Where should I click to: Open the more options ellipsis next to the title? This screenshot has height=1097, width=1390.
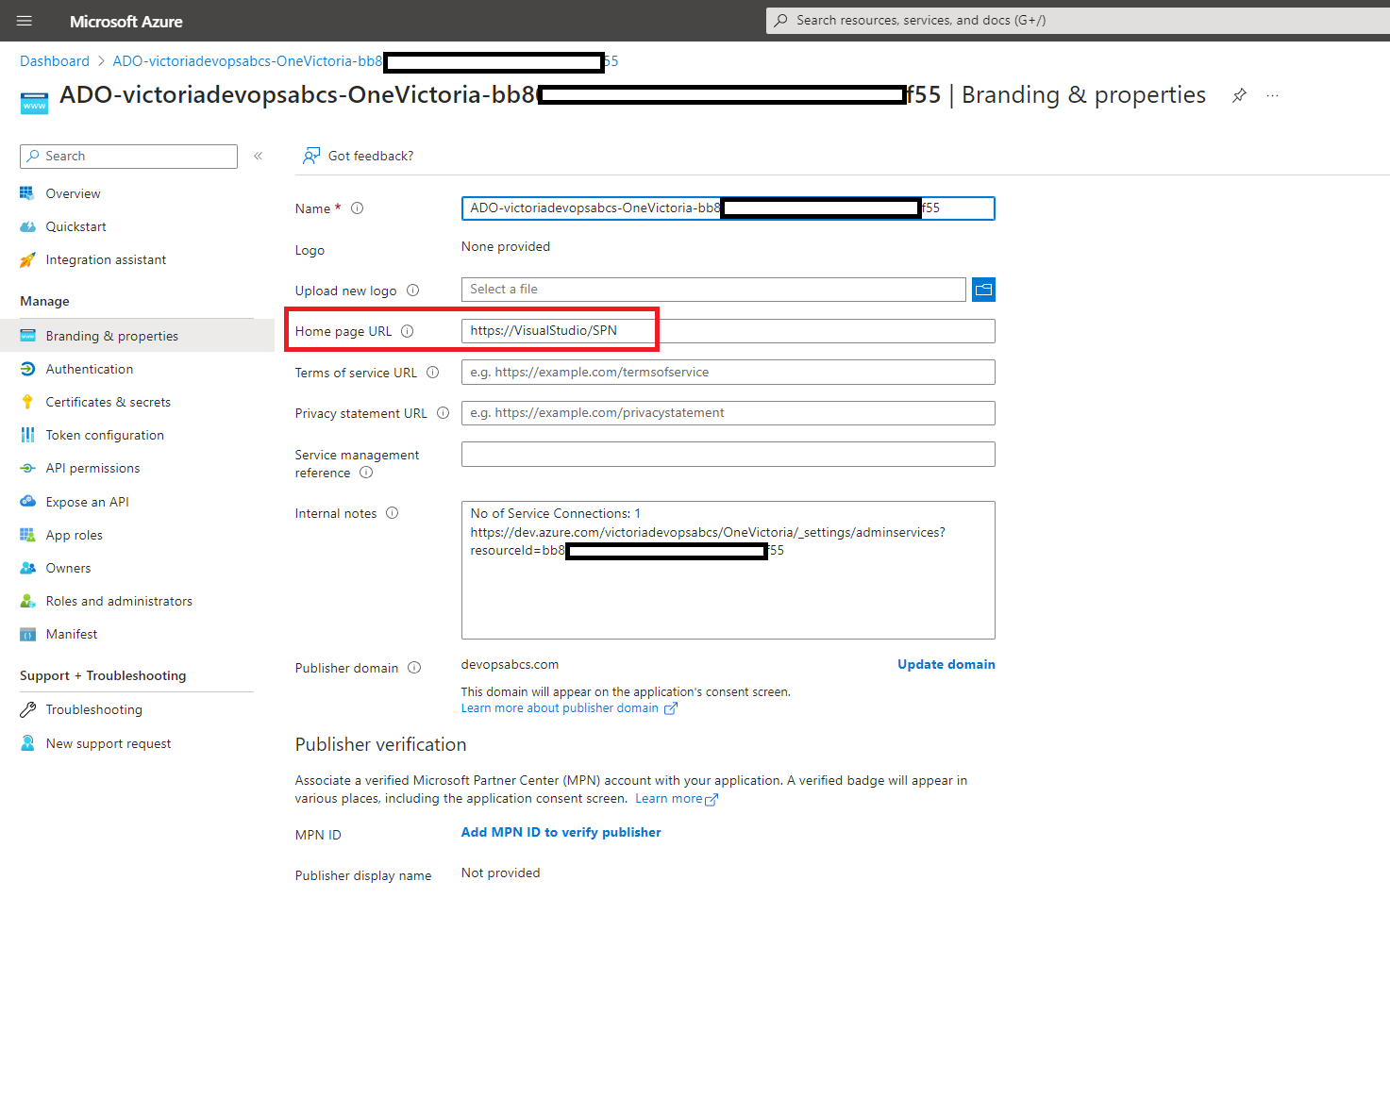1273,95
